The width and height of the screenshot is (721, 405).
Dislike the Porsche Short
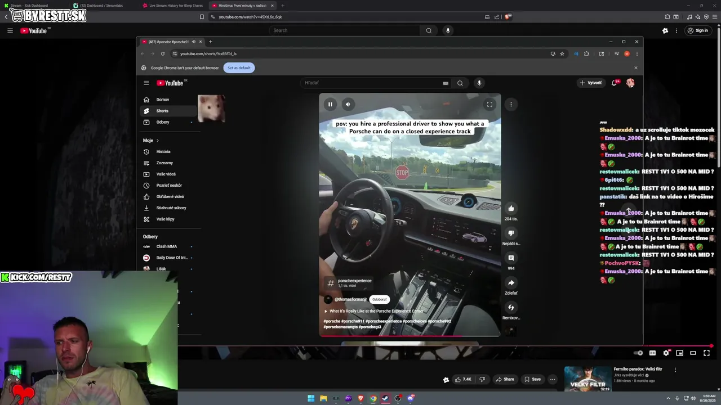click(511, 233)
